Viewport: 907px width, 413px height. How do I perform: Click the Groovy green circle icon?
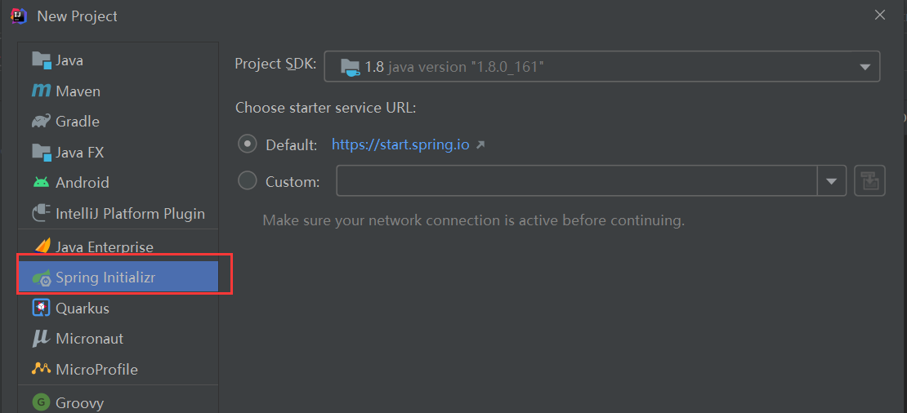click(41, 402)
